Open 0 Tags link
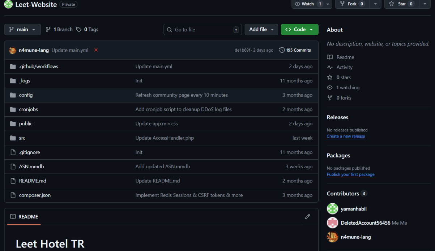 (x=87, y=30)
